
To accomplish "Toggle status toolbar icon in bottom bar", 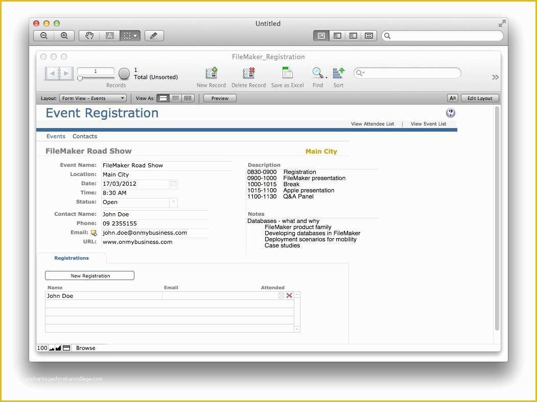I will 67,348.
